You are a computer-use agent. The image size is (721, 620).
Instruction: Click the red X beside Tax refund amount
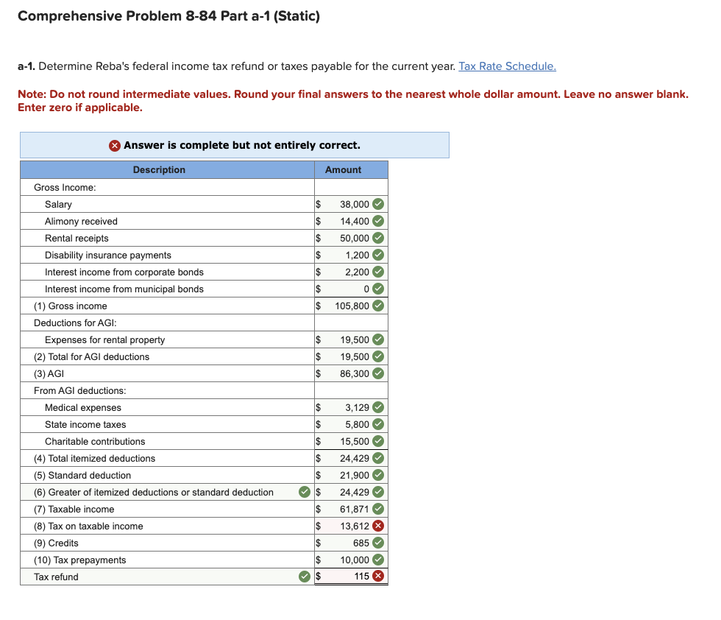[x=377, y=577]
